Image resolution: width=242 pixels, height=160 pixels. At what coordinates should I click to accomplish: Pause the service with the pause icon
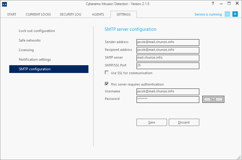(235, 14)
